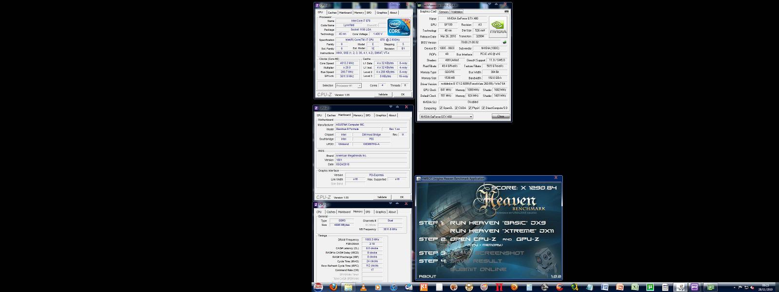Click Validate in the Mainboard CPU-Z window
This screenshot has height=292, width=779.
382,197
